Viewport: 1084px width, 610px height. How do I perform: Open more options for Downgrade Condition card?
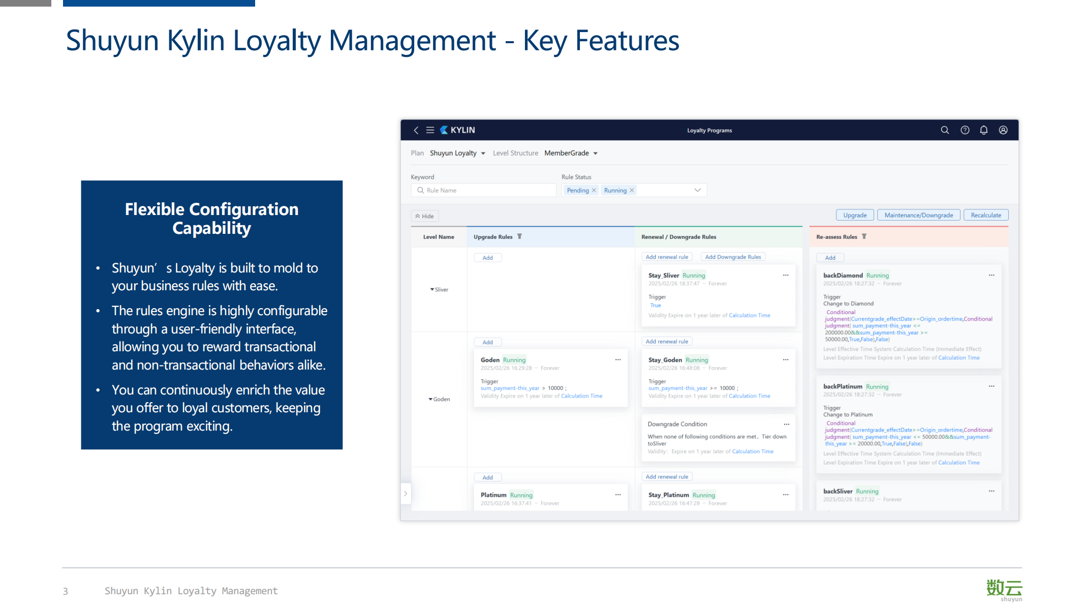(787, 424)
